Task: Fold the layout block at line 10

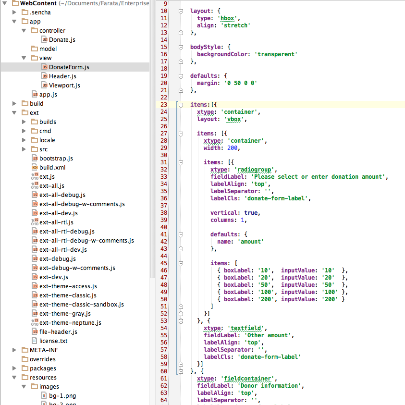Action: coord(181,11)
